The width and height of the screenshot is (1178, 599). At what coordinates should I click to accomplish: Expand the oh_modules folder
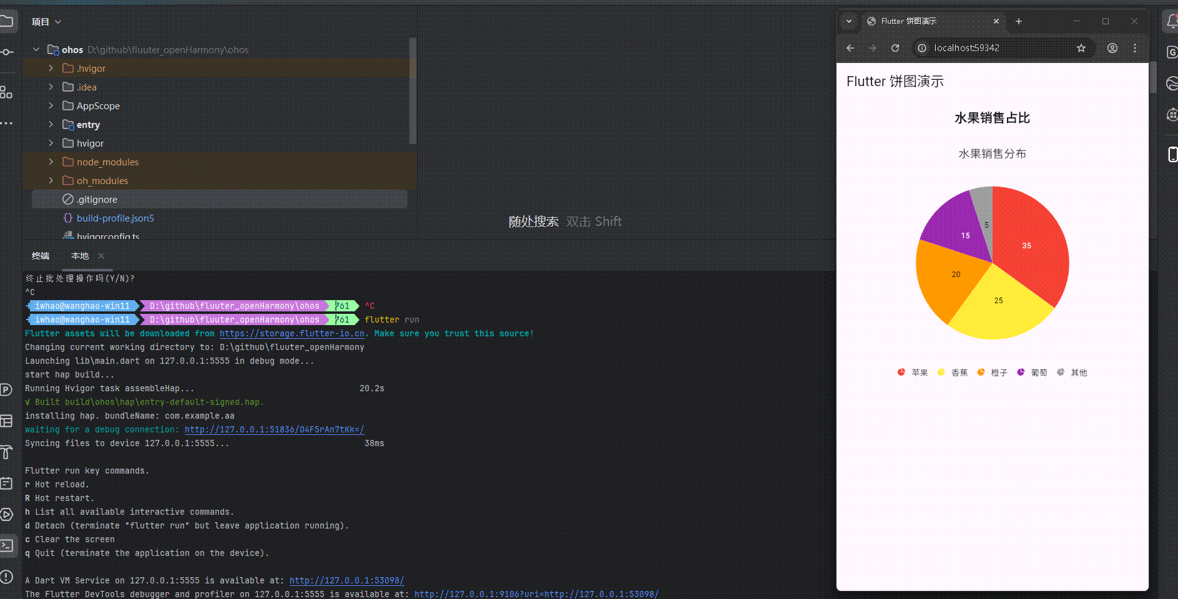click(x=51, y=180)
